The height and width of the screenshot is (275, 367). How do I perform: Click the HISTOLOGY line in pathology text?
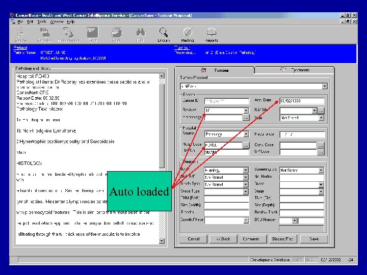(x=30, y=163)
